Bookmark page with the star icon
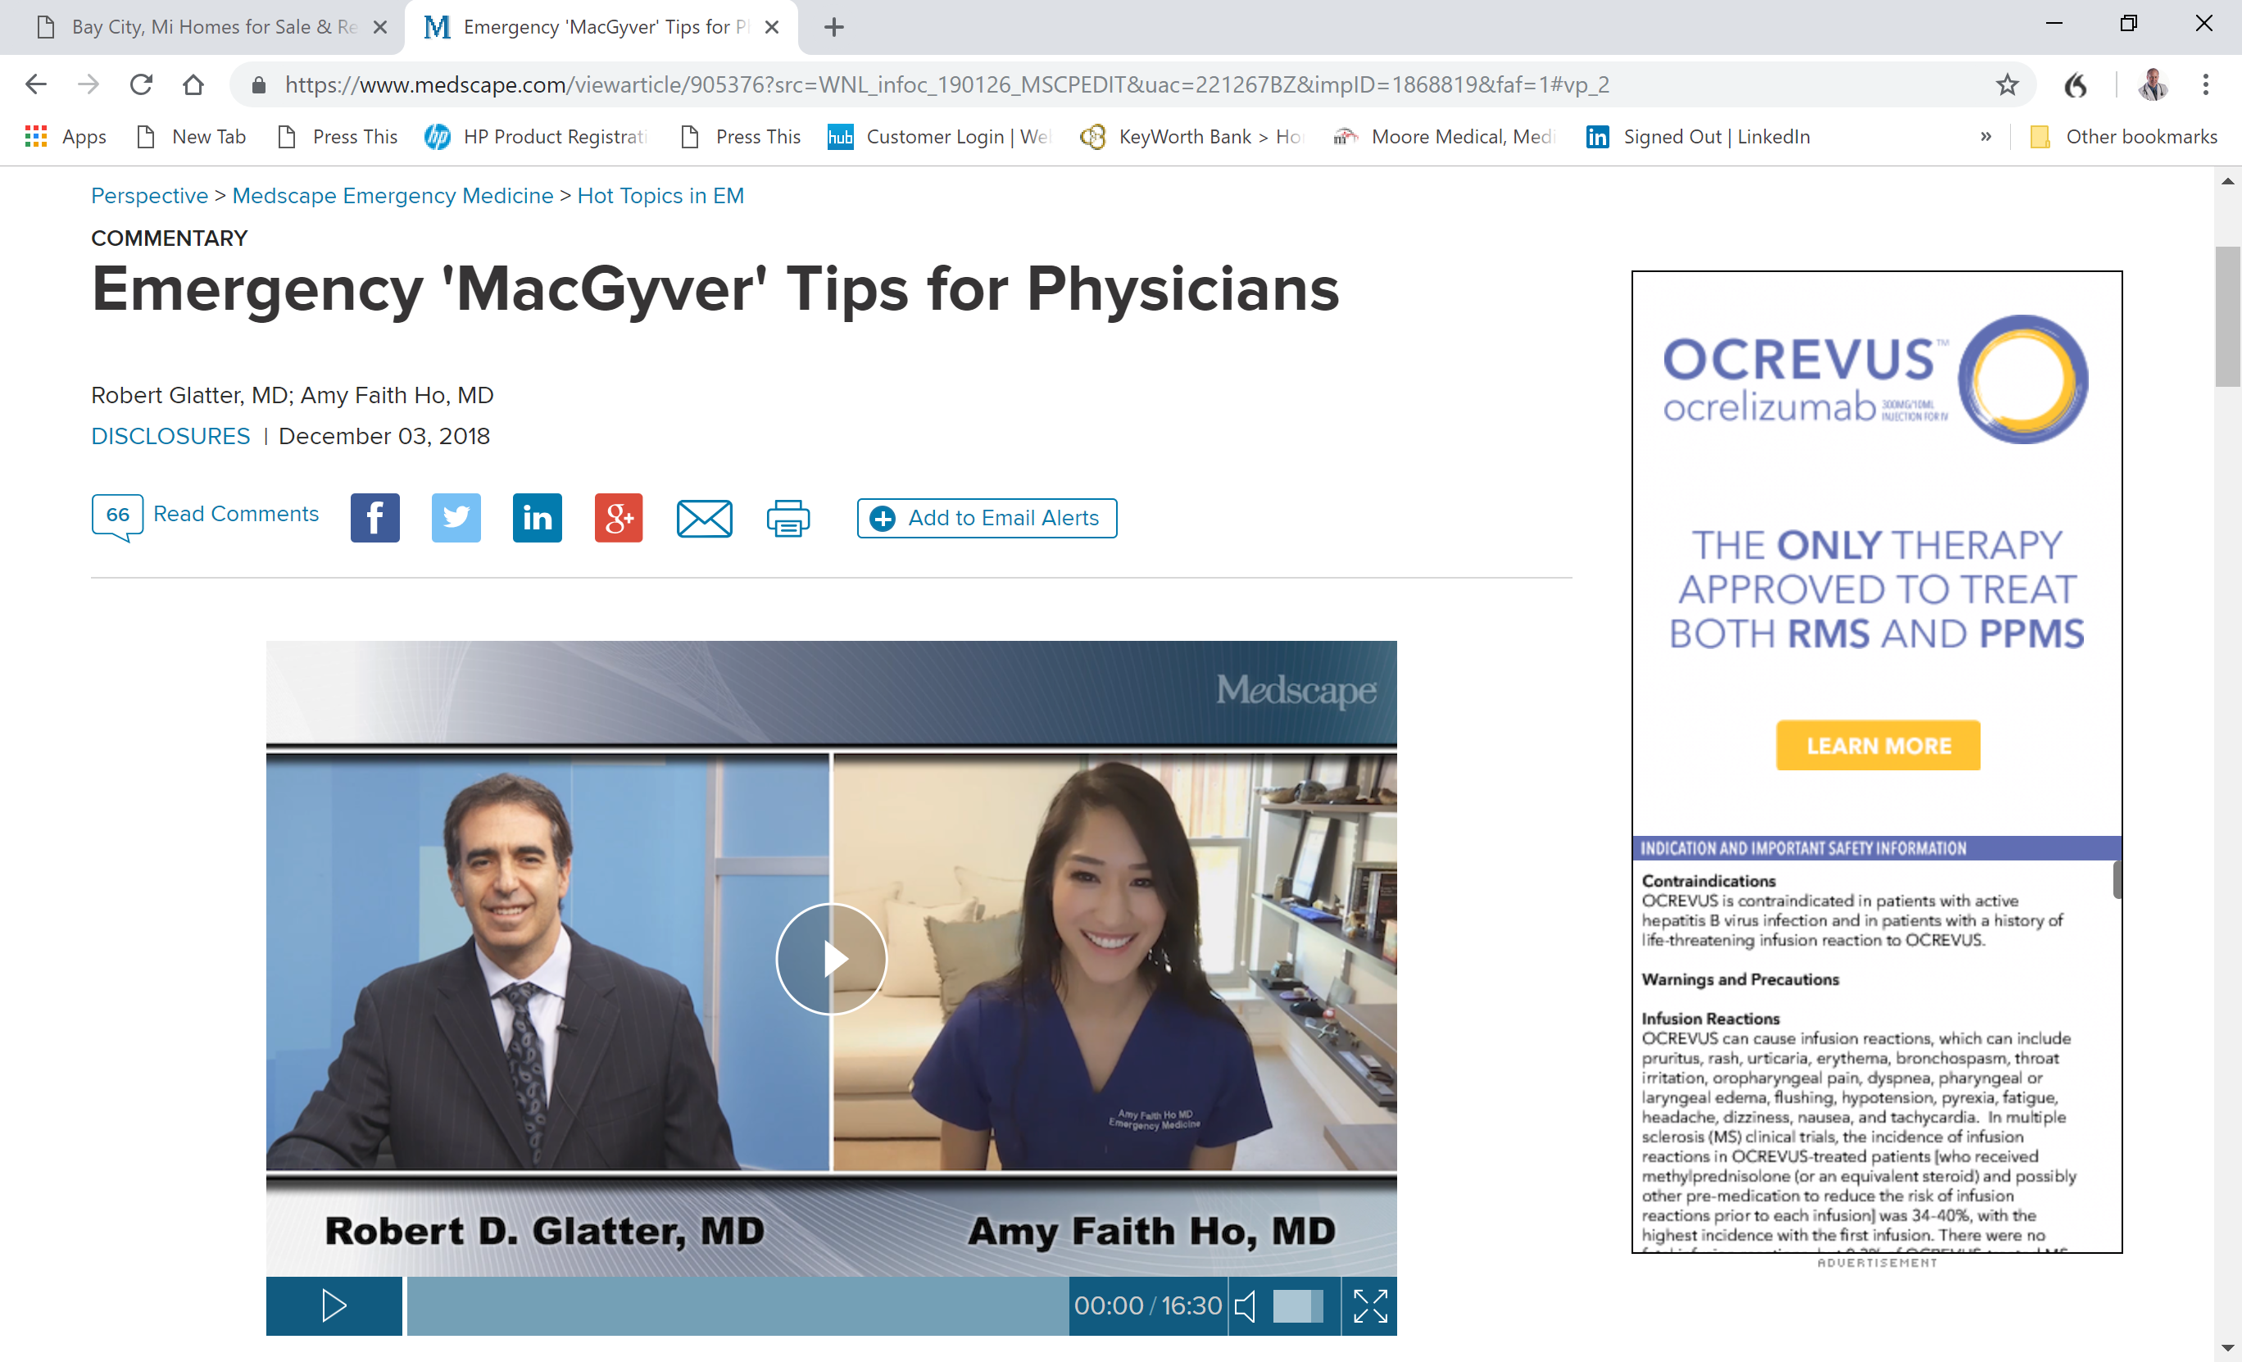 [x=2006, y=84]
